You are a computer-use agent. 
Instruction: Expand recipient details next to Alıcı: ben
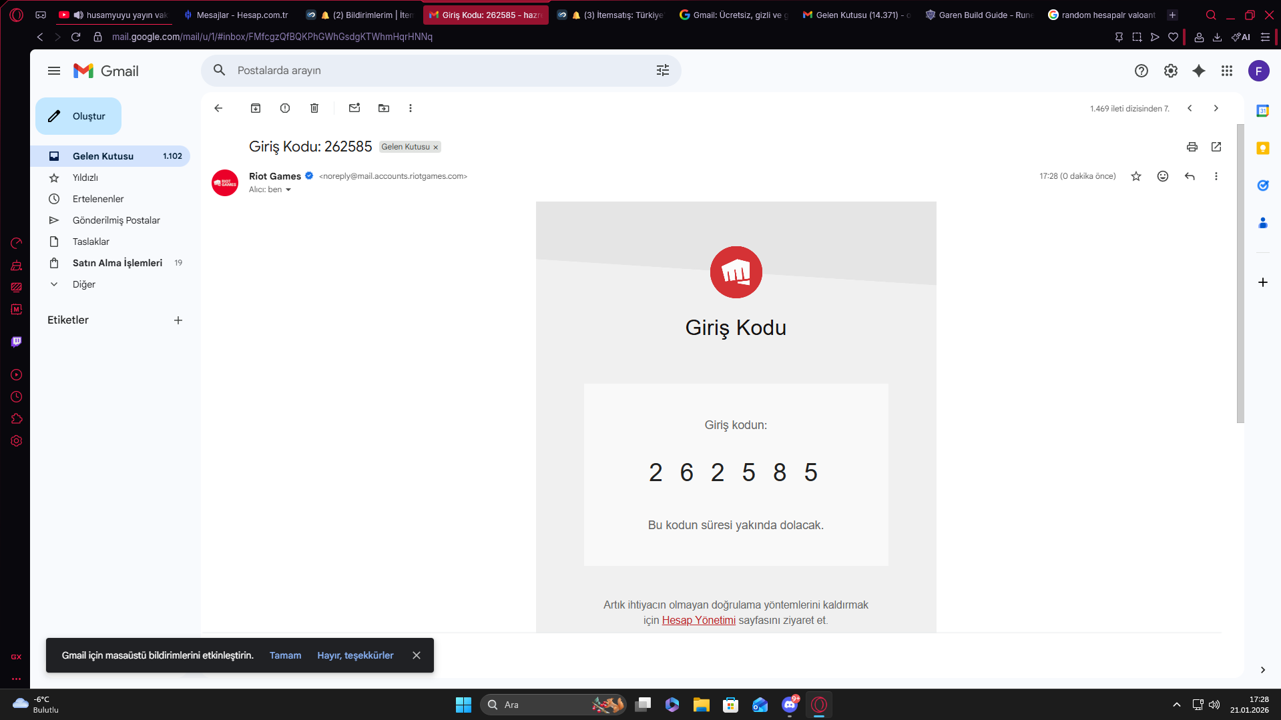(x=288, y=190)
